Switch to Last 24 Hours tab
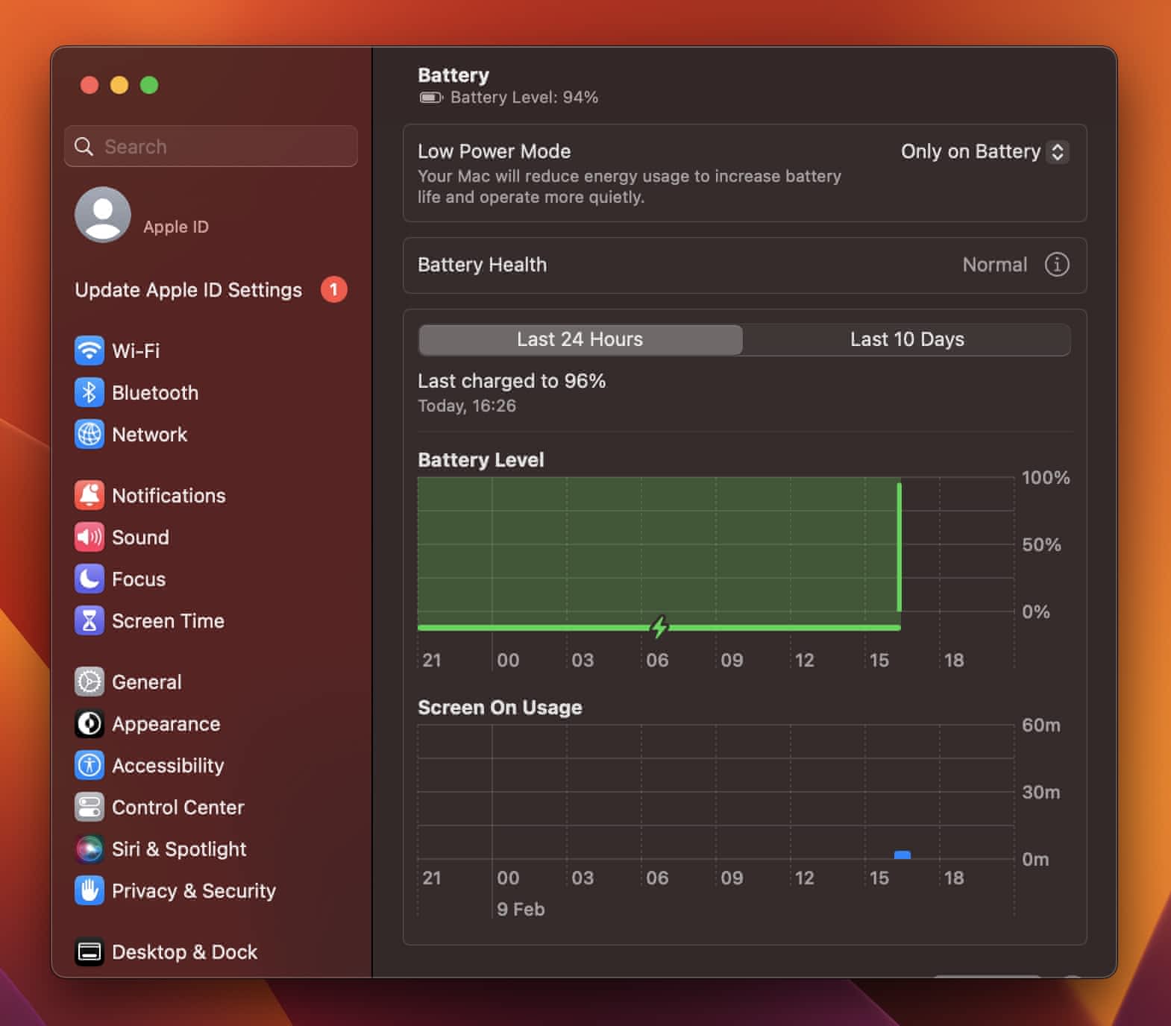This screenshot has width=1171, height=1026. 580,339
